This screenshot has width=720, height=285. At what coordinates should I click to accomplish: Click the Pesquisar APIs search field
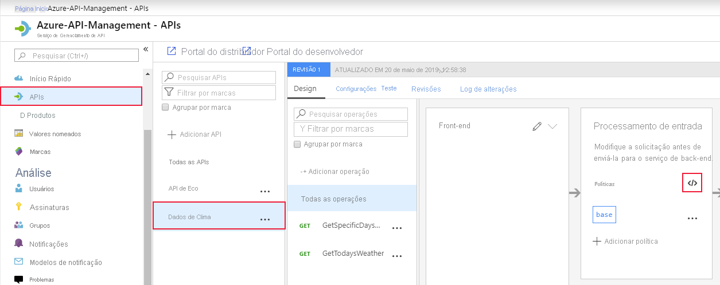219,77
